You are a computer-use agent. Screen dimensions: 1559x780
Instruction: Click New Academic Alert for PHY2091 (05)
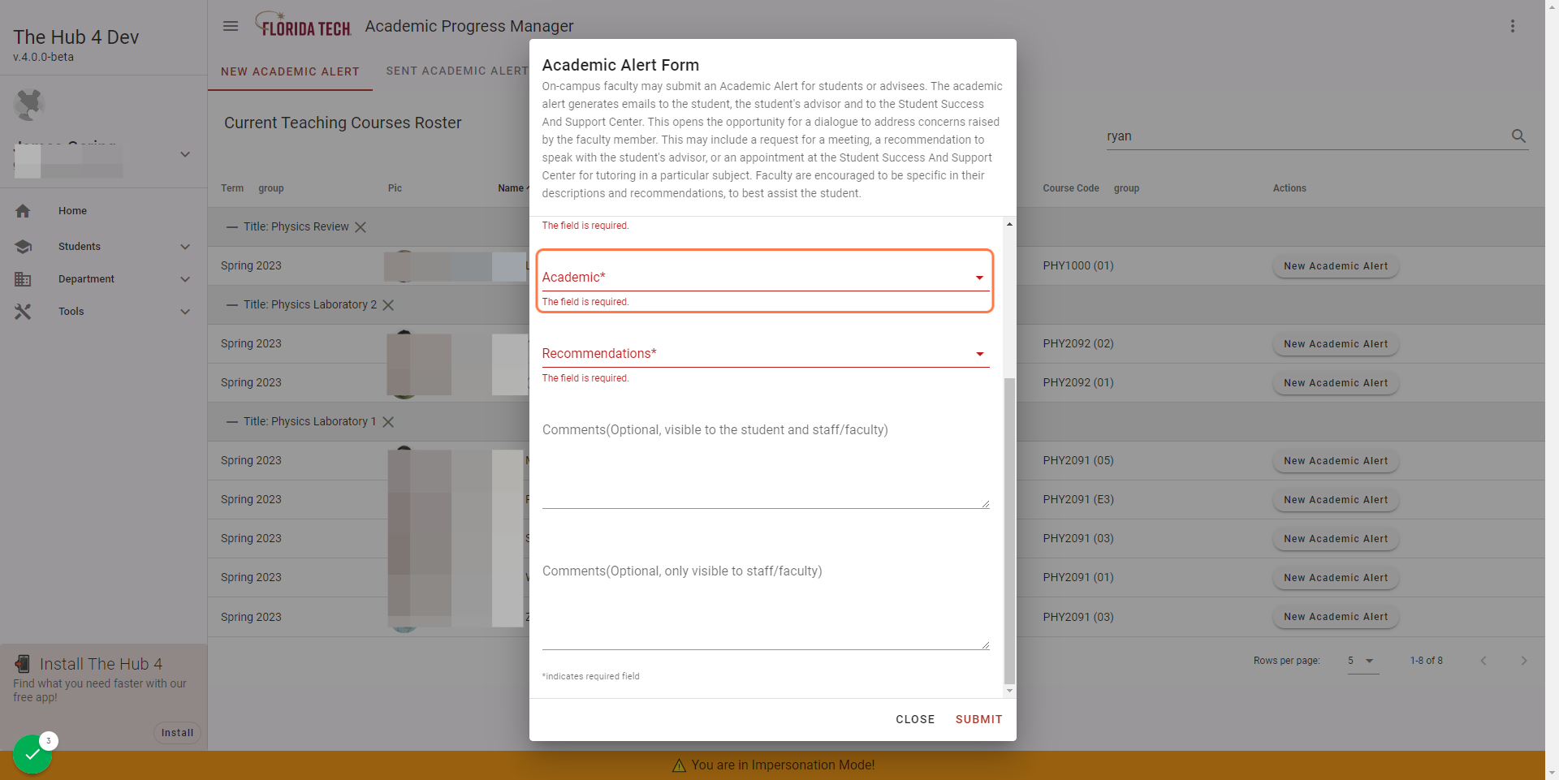(1336, 461)
